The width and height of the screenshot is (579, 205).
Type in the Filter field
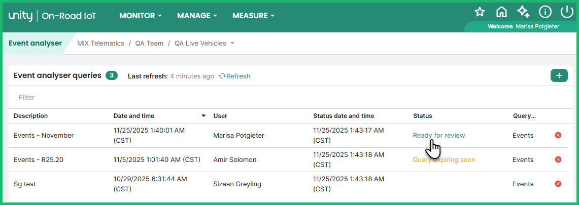(x=152, y=97)
